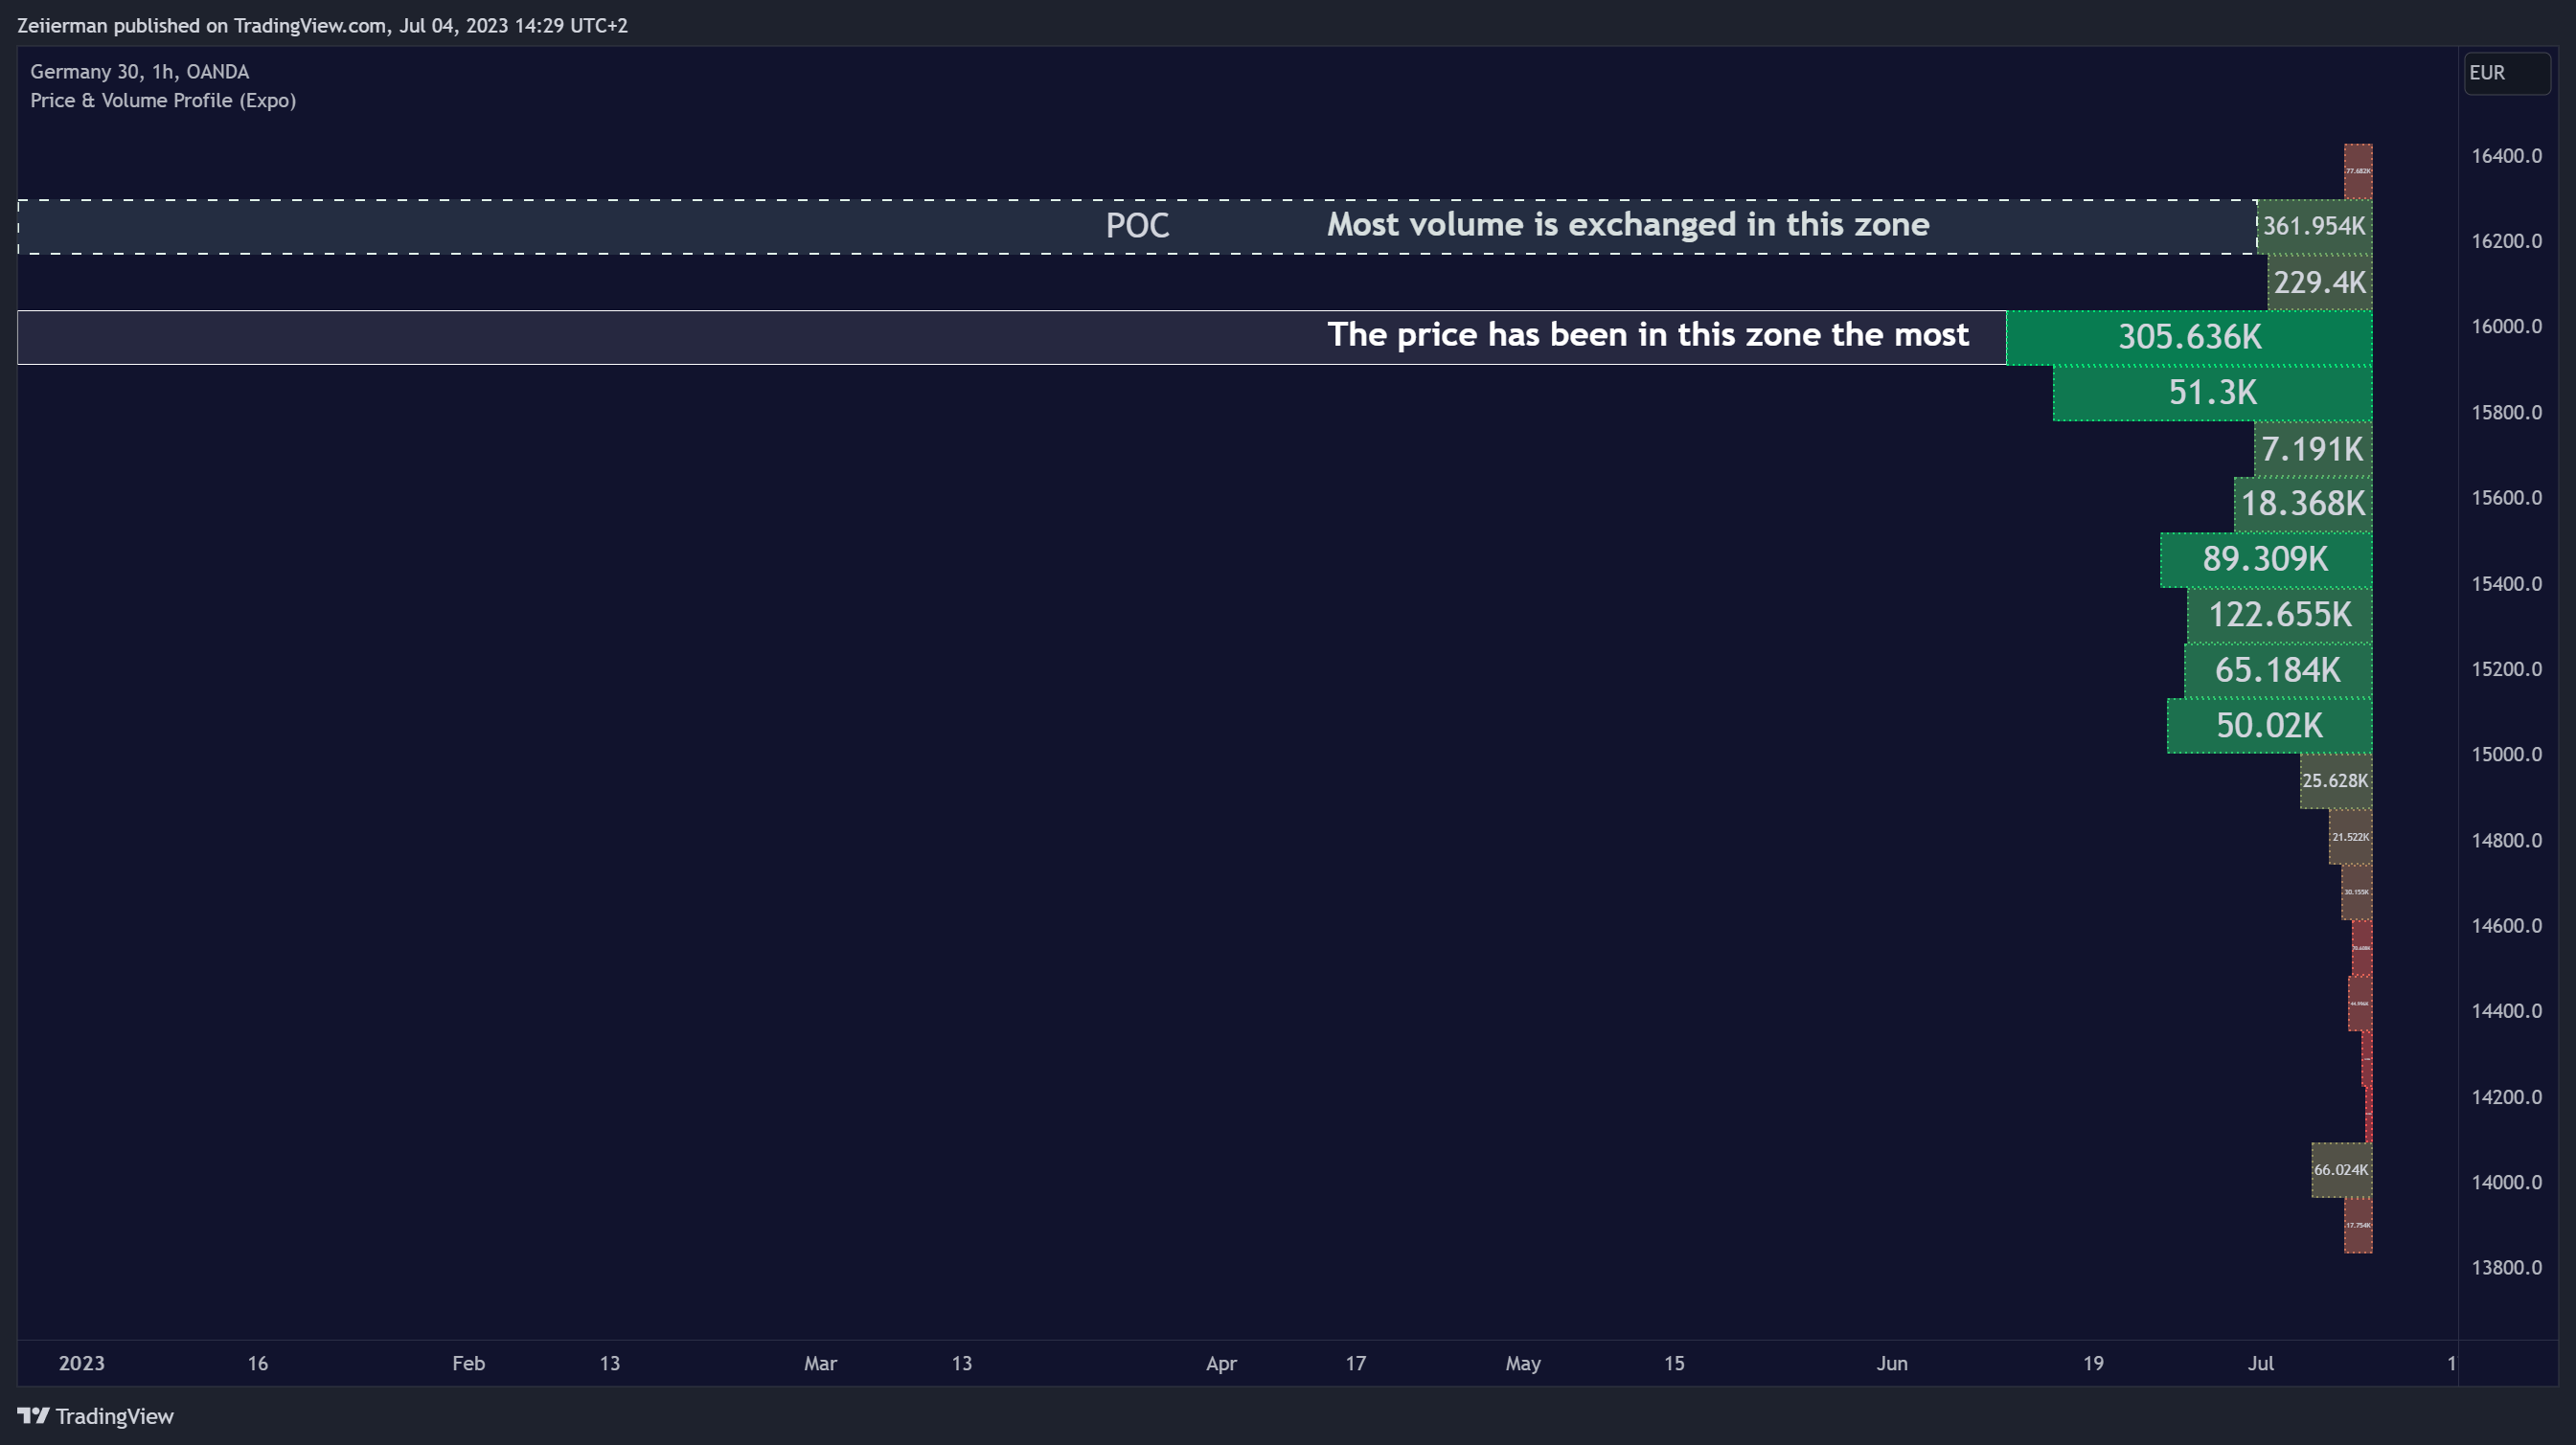Click the POC label in the dashed zone
The image size is (2576, 1445).
[1137, 226]
